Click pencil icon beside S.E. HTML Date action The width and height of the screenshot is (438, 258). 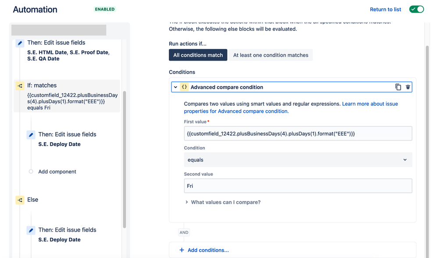tap(20, 43)
